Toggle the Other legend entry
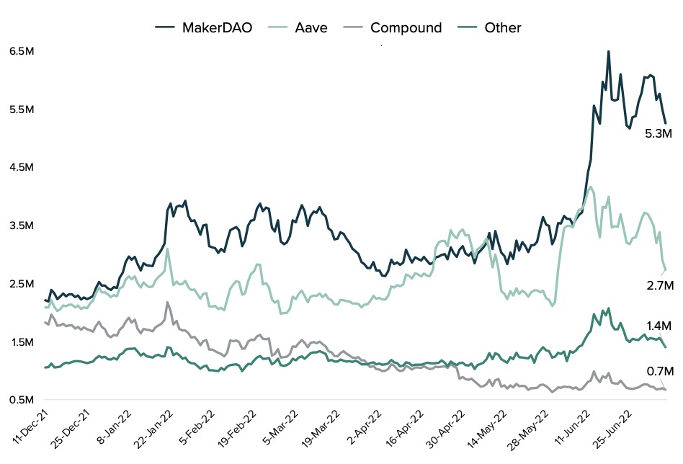 click(502, 28)
